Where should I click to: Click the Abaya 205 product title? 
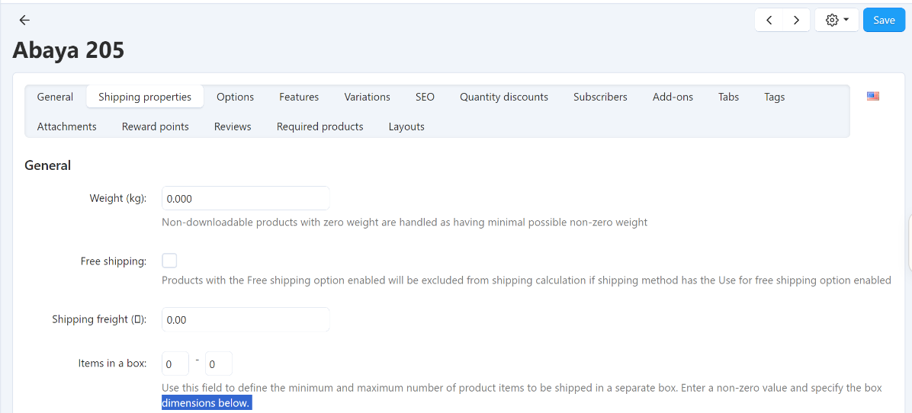point(68,50)
